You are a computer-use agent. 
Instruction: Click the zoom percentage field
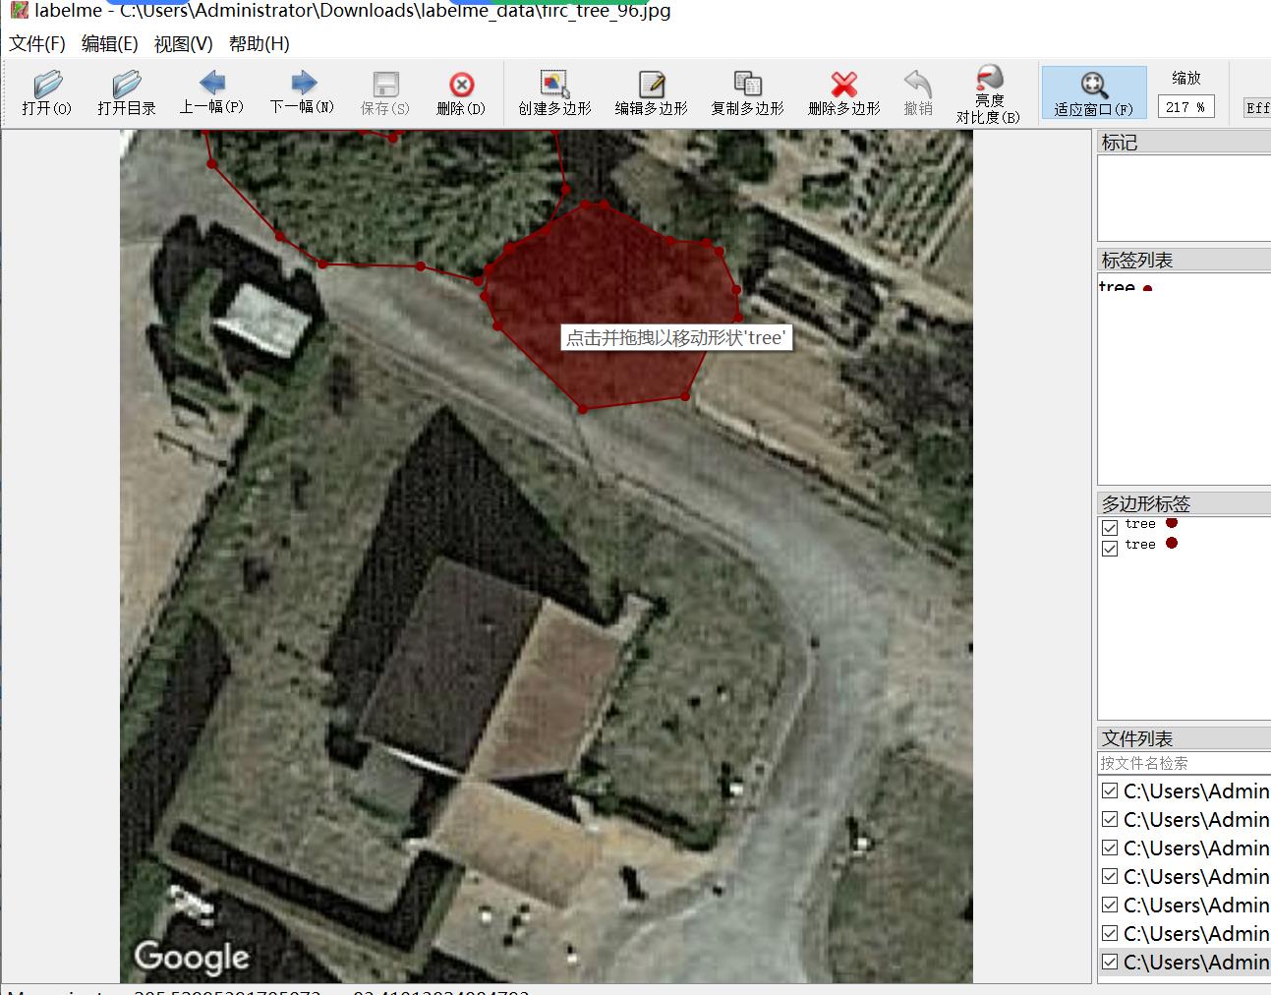pyautogui.click(x=1185, y=106)
